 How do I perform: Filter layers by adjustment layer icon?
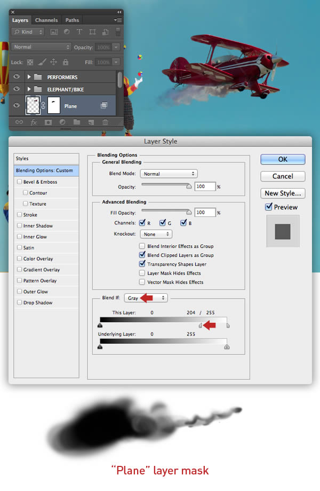click(67, 32)
